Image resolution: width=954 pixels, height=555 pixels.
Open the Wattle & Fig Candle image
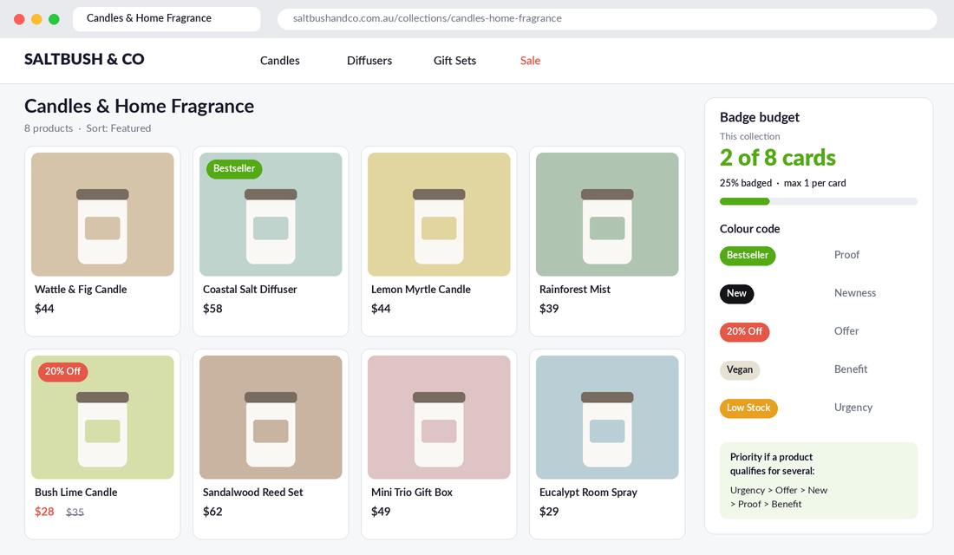[102, 214]
